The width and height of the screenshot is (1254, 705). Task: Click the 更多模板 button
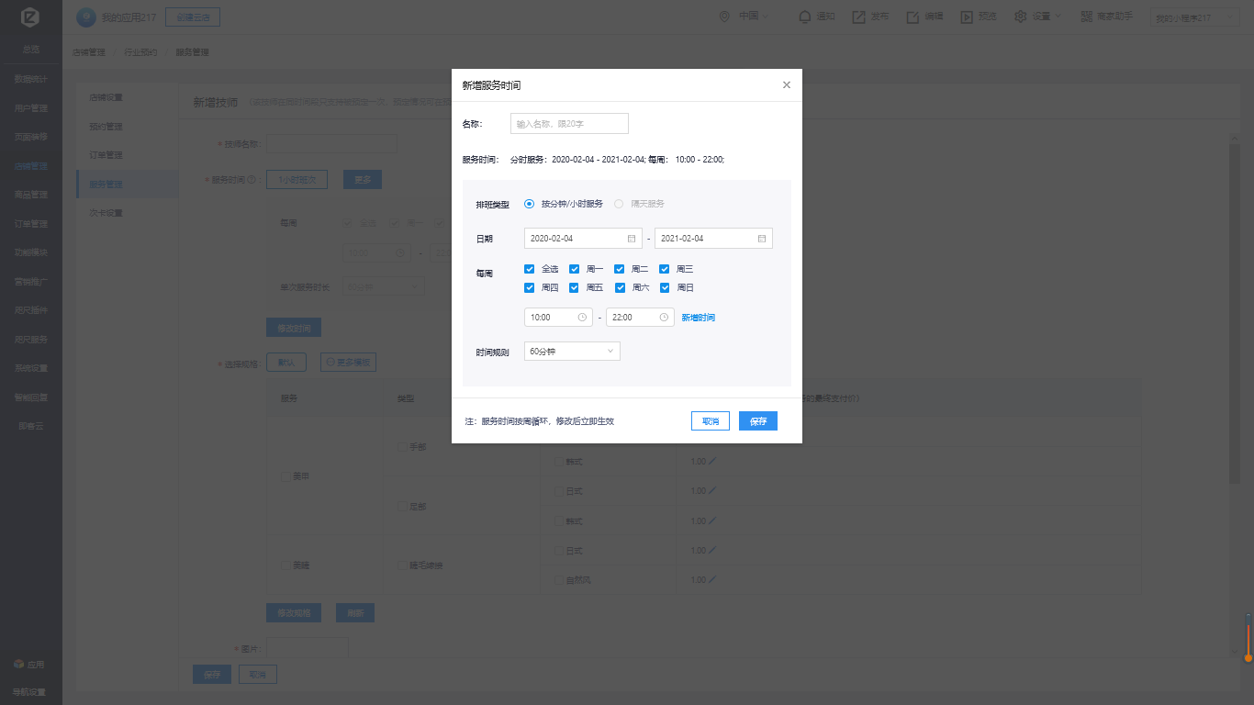348,363
